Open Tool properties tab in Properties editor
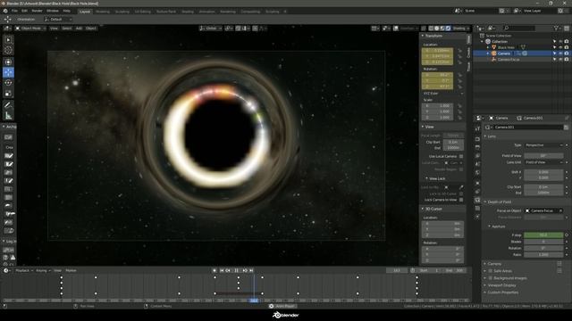572x321 pixels. coord(477,129)
